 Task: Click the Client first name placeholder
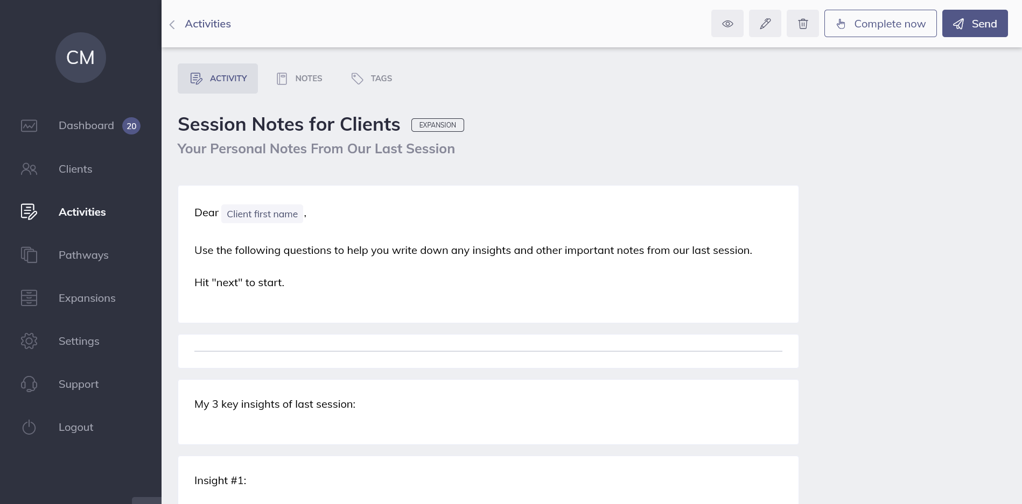[x=262, y=214]
